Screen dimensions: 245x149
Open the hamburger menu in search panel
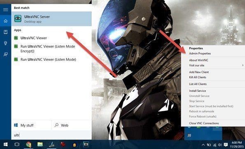6,10
